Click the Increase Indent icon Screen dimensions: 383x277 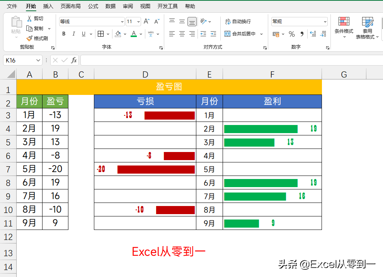pos(213,34)
